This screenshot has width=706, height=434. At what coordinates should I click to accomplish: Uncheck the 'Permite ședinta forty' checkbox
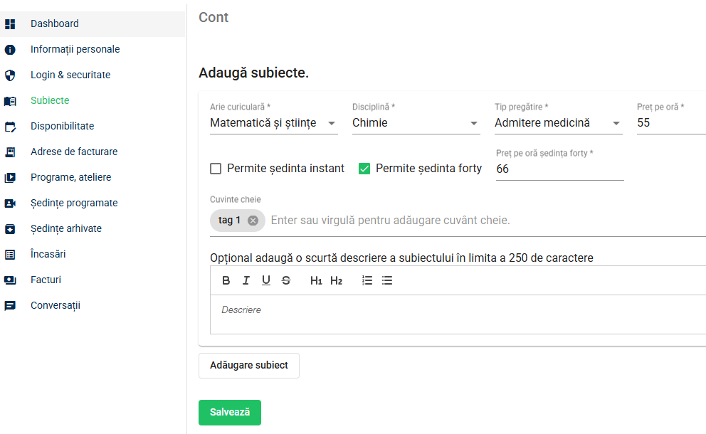[x=364, y=169]
